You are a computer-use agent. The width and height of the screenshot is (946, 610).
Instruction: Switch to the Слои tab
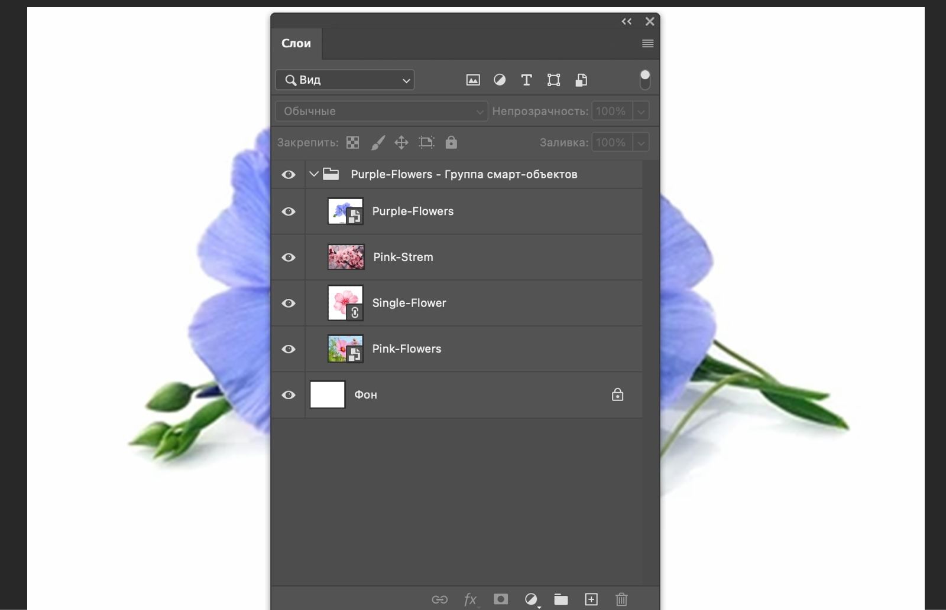tap(296, 43)
